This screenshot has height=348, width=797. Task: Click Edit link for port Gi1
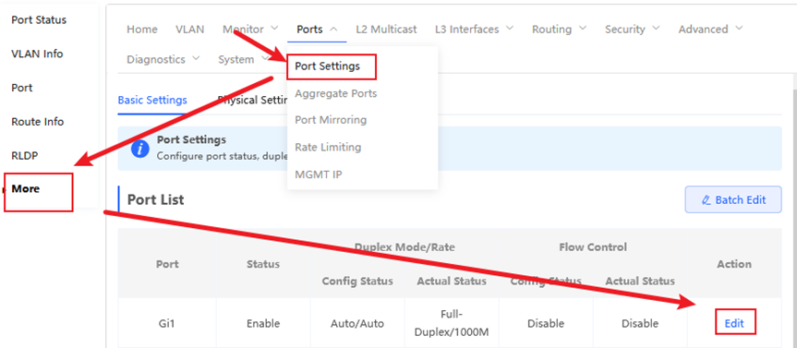pyautogui.click(x=734, y=323)
